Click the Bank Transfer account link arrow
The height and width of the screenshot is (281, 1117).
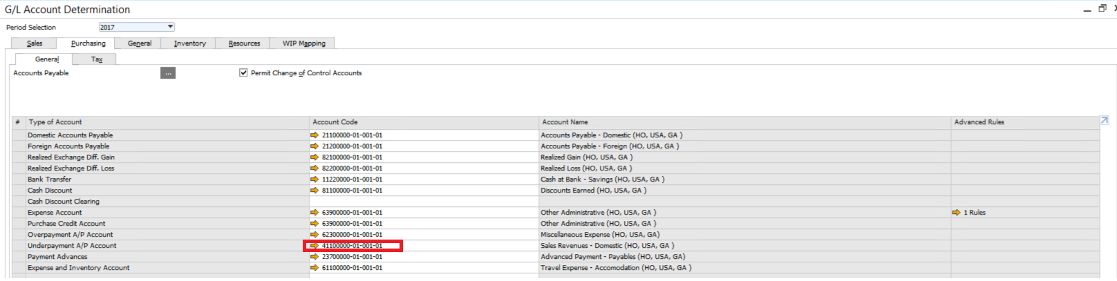[x=315, y=180]
